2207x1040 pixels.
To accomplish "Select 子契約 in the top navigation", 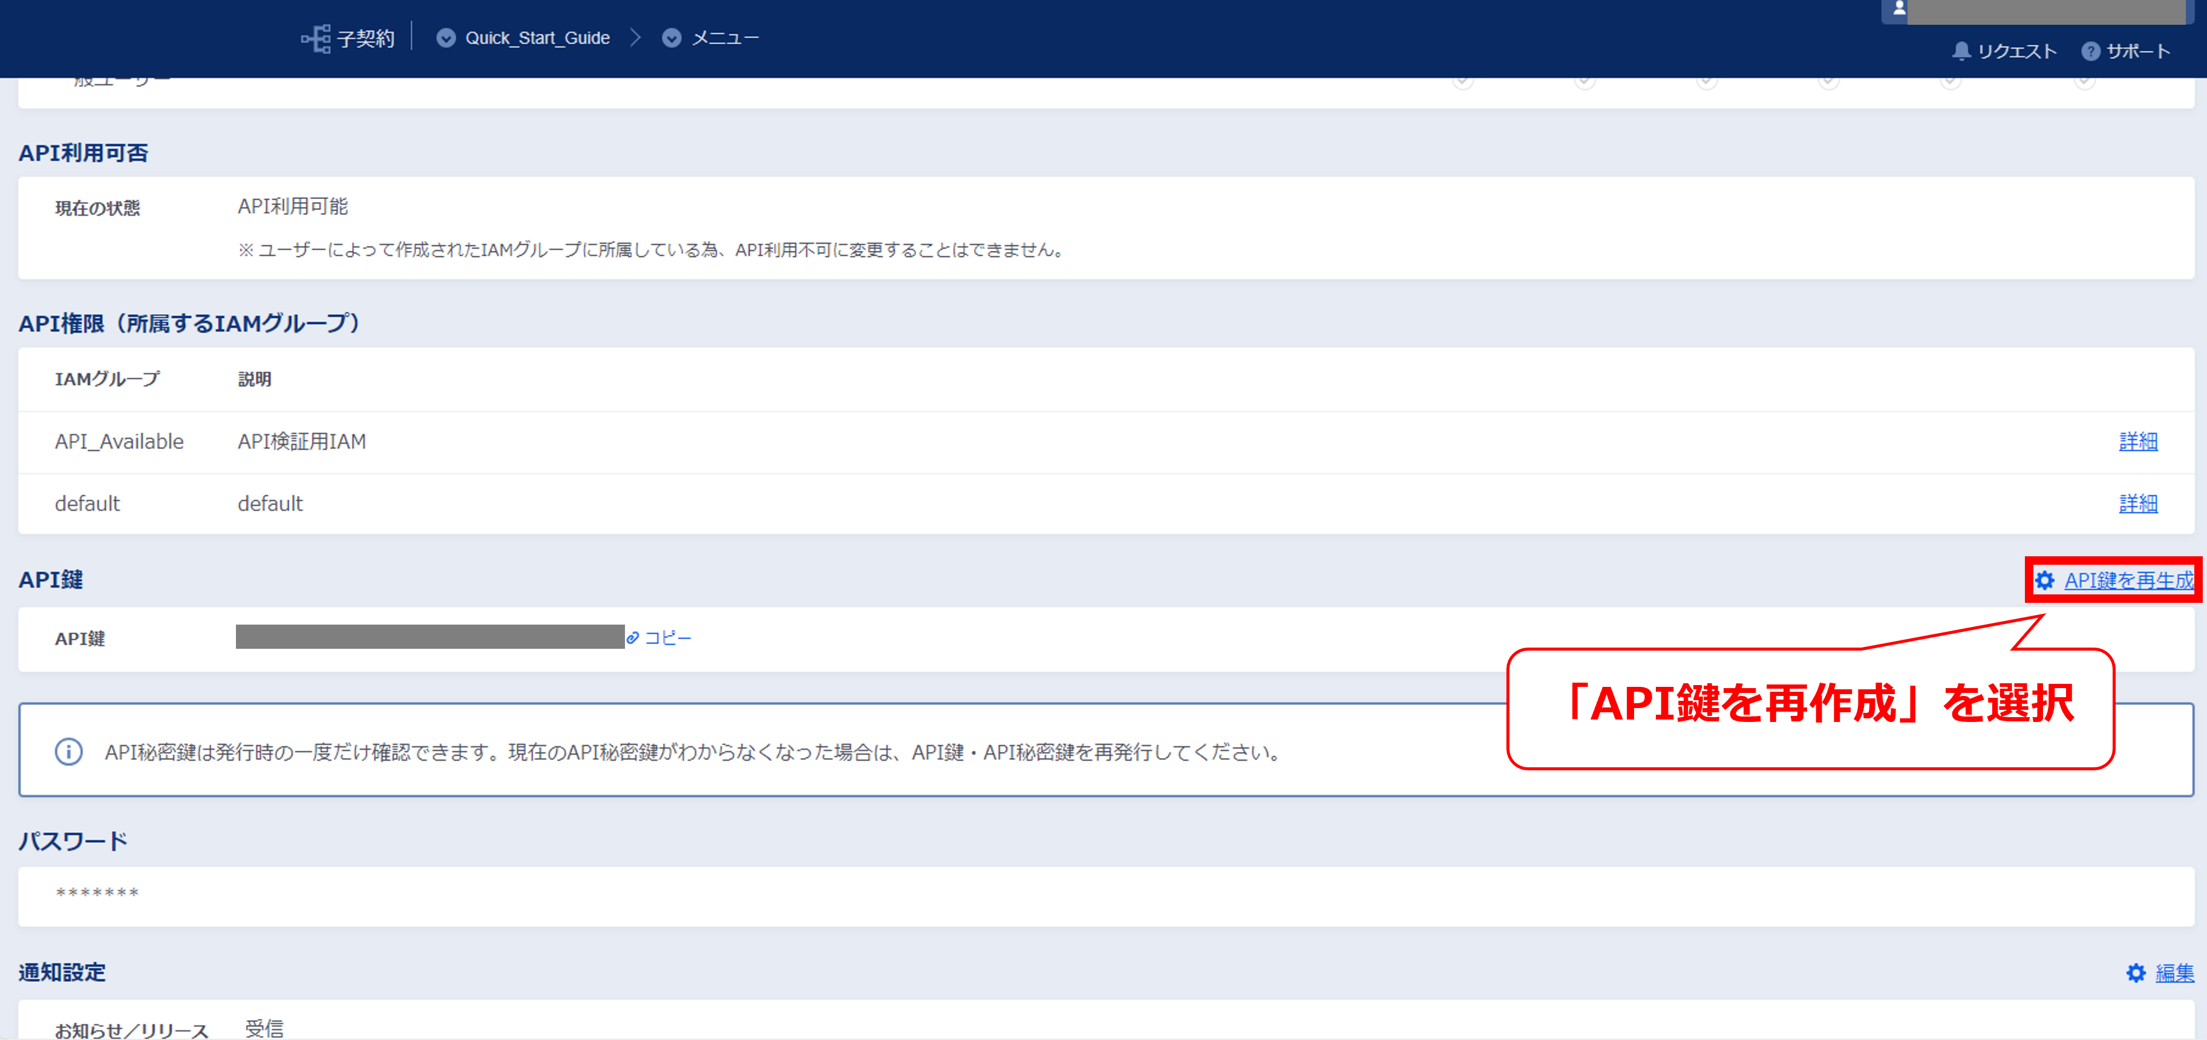I will click(367, 37).
